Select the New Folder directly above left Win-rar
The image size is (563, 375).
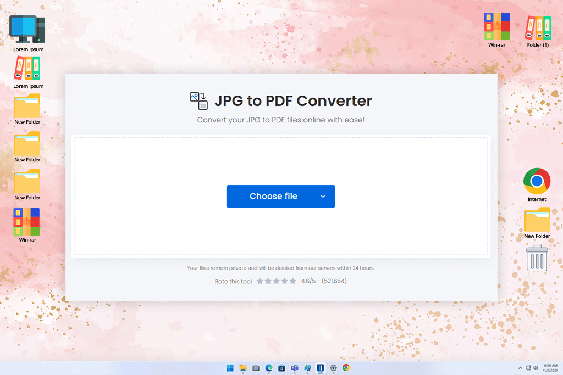27,184
